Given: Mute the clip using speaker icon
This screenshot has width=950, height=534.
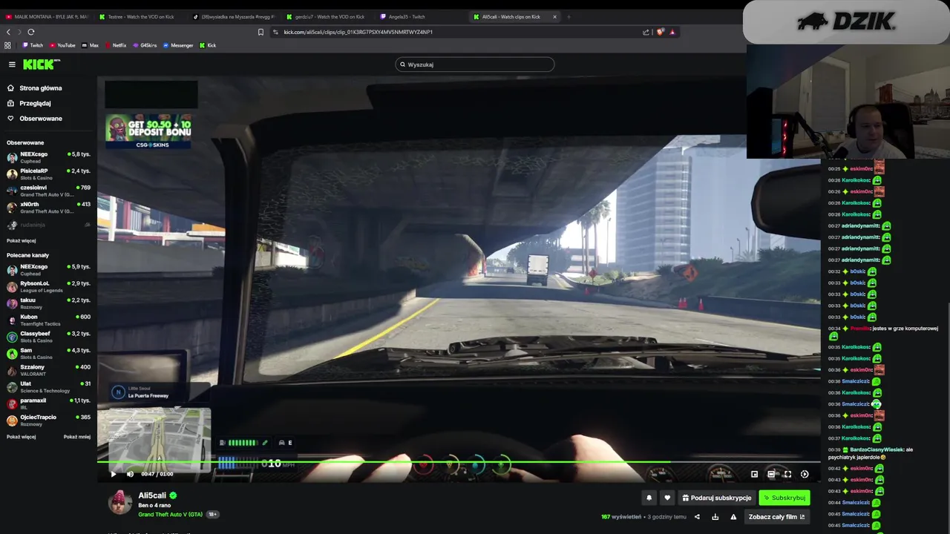Looking at the screenshot, I should tap(130, 474).
